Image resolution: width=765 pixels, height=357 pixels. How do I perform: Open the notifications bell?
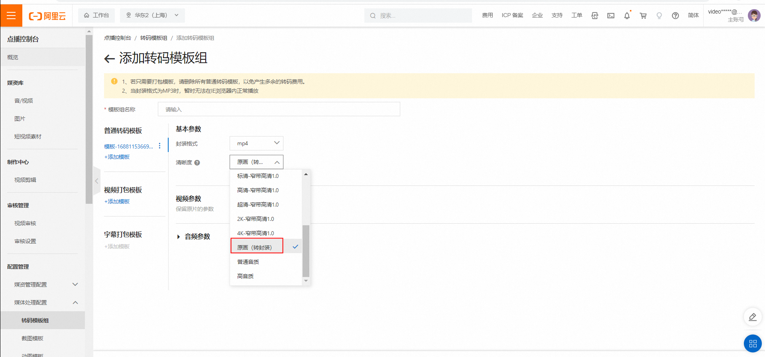point(627,16)
